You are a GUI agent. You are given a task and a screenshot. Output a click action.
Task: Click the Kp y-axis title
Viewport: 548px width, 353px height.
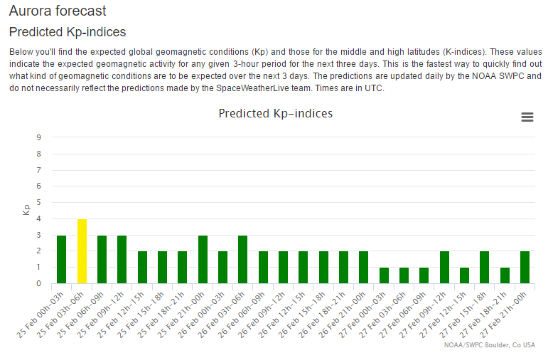(x=27, y=210)
